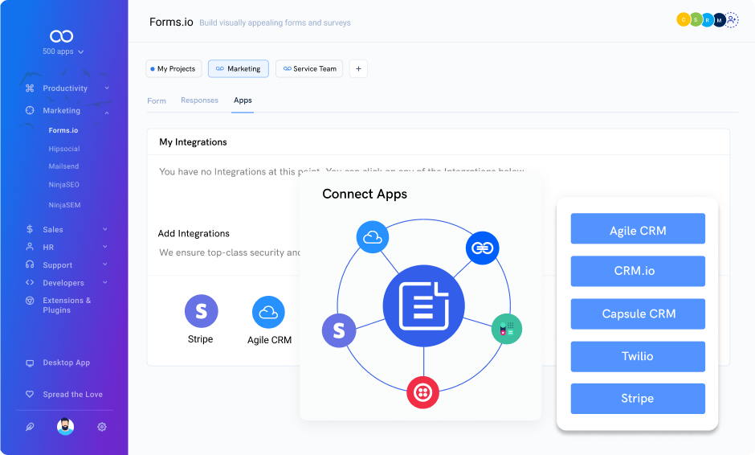Open the 500 apps dropdown

[x=63, y=51]
